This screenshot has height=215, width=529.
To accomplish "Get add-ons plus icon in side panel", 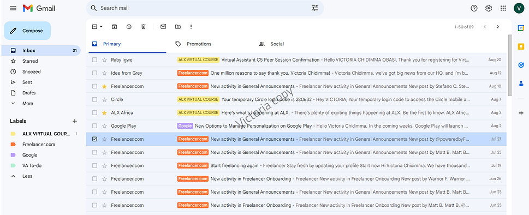I will (x=521, y=113).
